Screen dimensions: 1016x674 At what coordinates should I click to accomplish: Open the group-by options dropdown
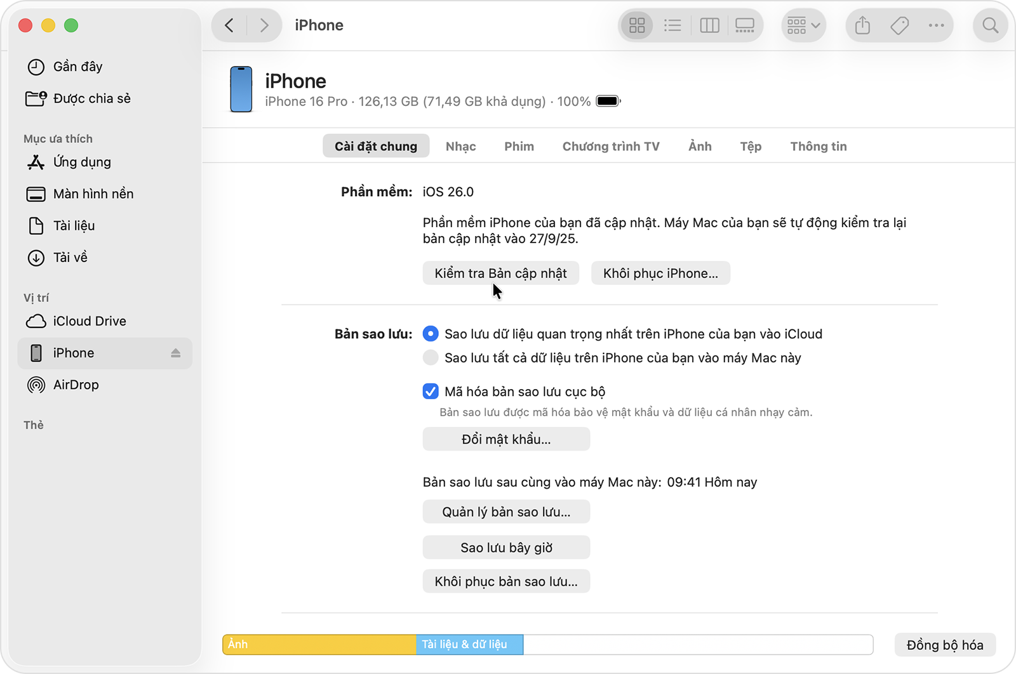tap(803, 25)
